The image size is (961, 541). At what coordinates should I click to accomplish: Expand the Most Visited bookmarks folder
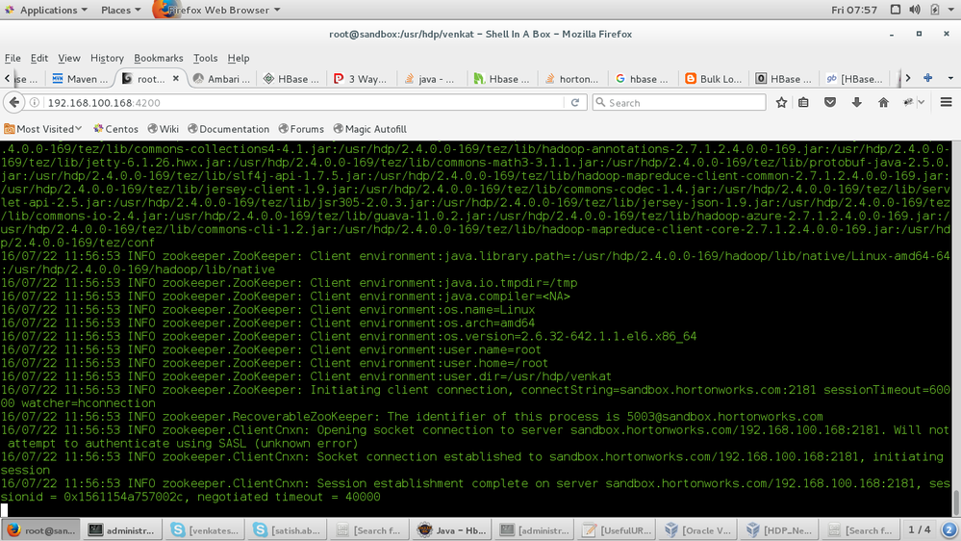tap(43, 129)
